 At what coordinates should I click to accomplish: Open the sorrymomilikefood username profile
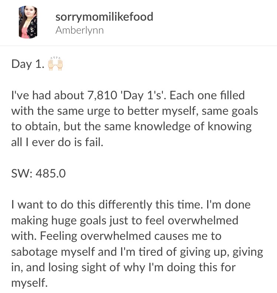[105, 17]
